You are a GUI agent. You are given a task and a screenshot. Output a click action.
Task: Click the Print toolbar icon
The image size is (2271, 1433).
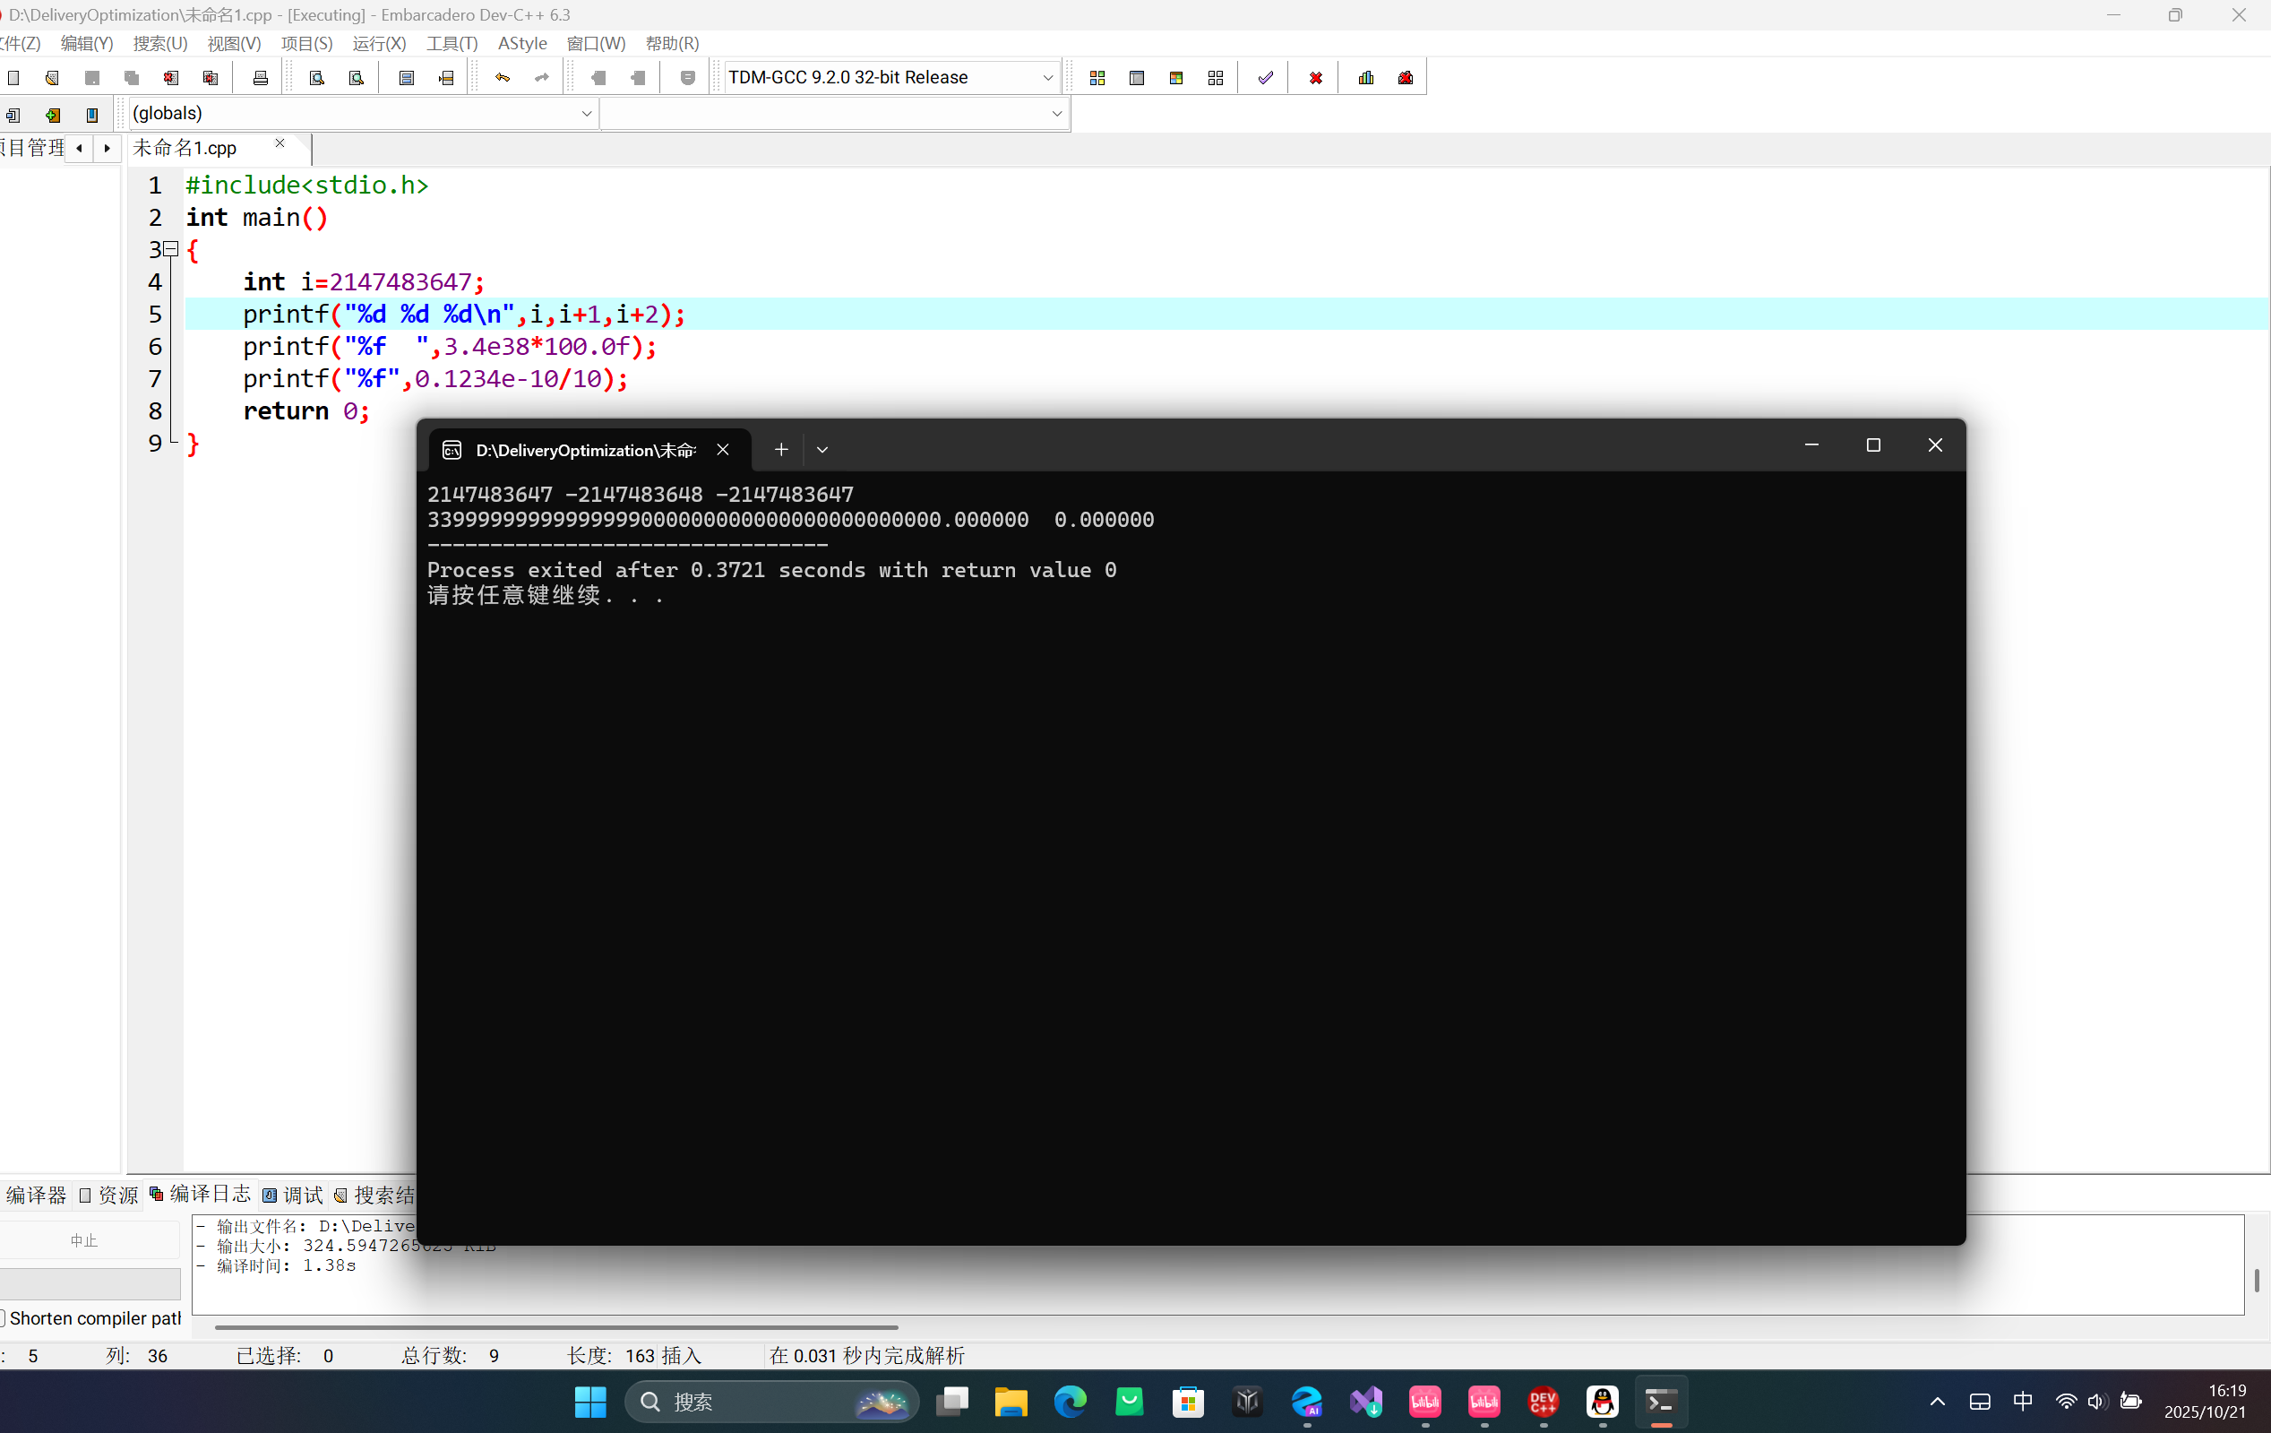pos(261,78)
